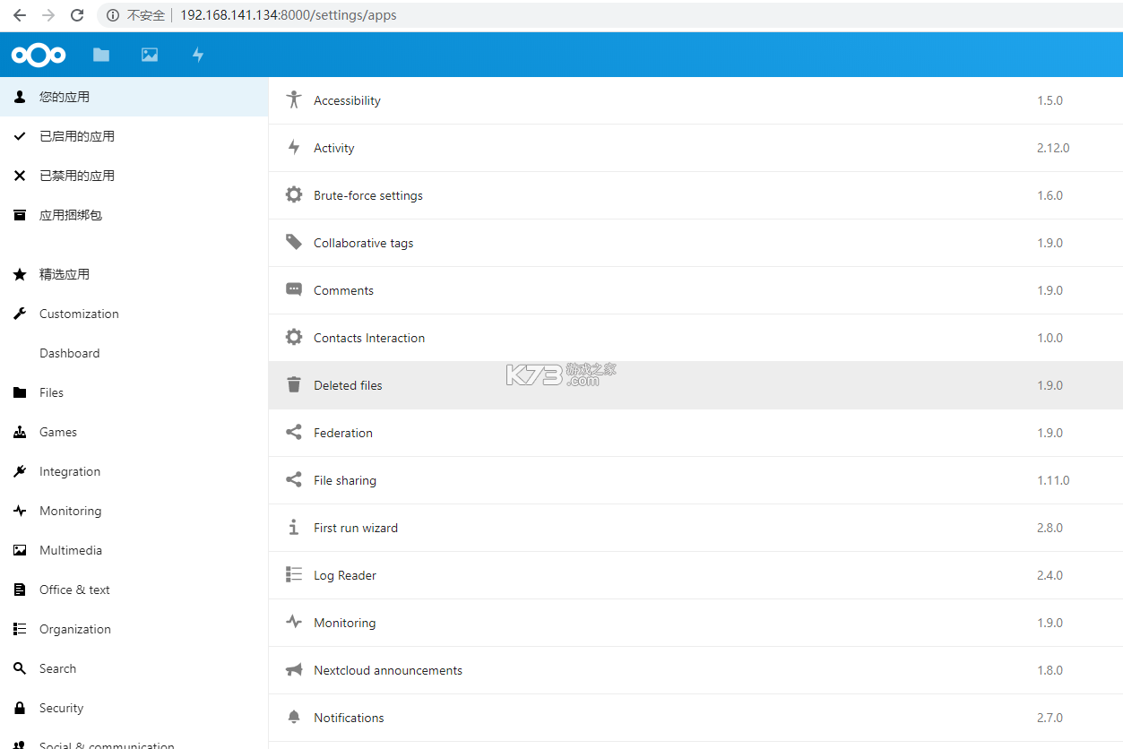This screenshot has width=1123, height=749.
Task: Select the Brute-force settings app name
Action: 368,195
